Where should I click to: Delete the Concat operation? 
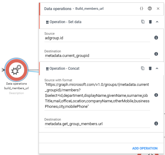click(x=150, y=69)
